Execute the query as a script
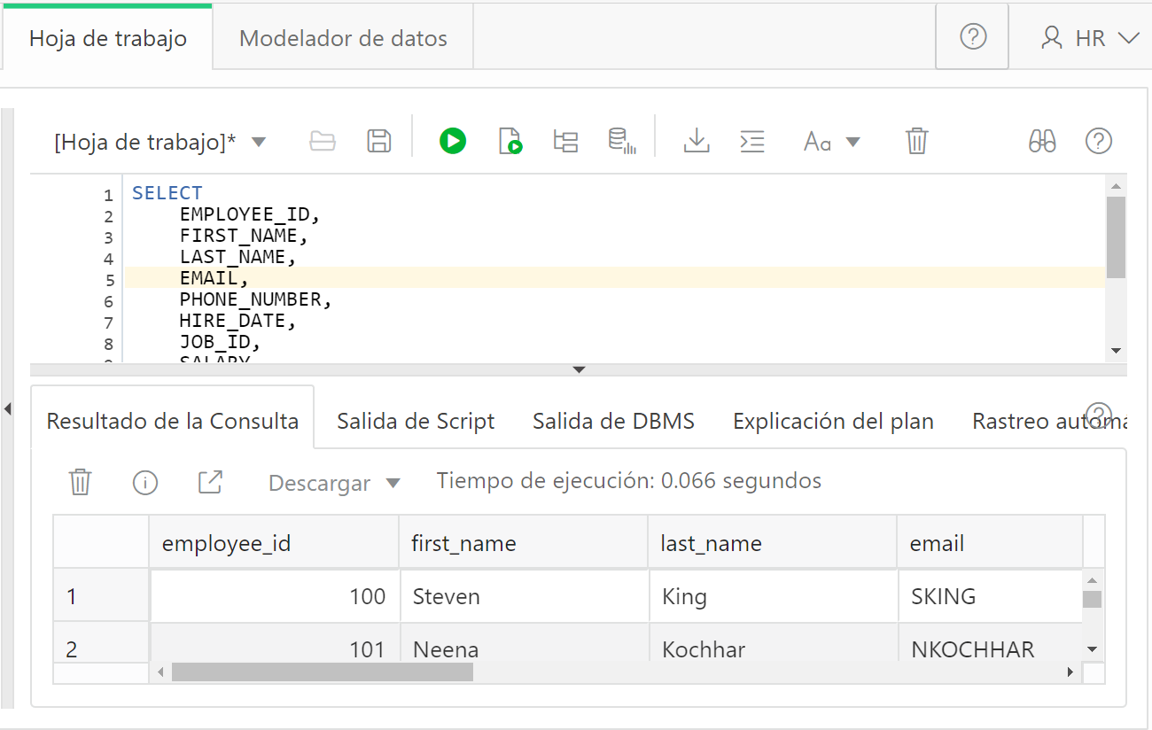This screenshot has width=1152, height=730. [x=510, y=141]
